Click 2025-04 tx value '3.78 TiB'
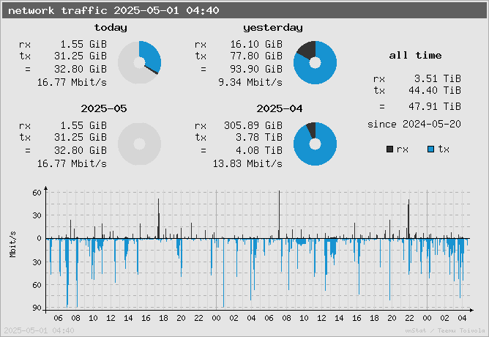 [x=259, y=137]
